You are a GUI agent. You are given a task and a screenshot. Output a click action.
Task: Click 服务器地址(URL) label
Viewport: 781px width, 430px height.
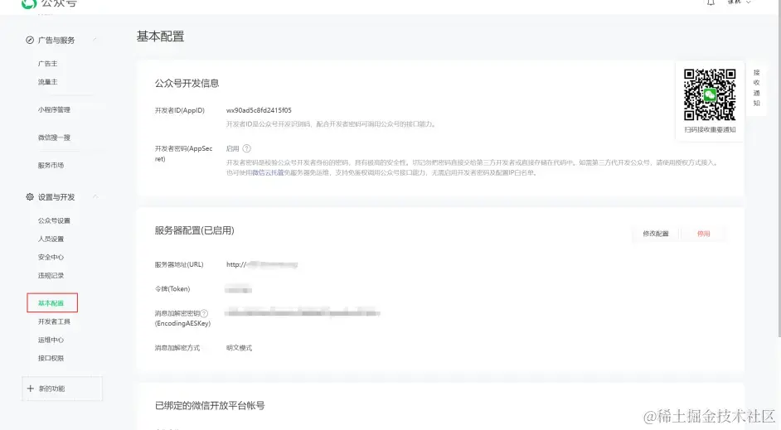[179, 265]
